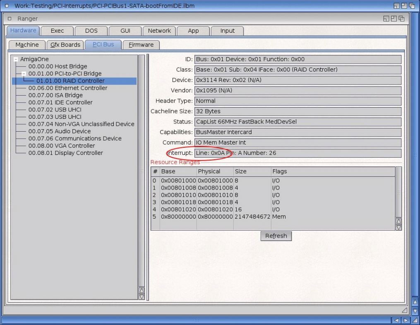
Task: Open the Input tab
Action: tap(228, 31)
